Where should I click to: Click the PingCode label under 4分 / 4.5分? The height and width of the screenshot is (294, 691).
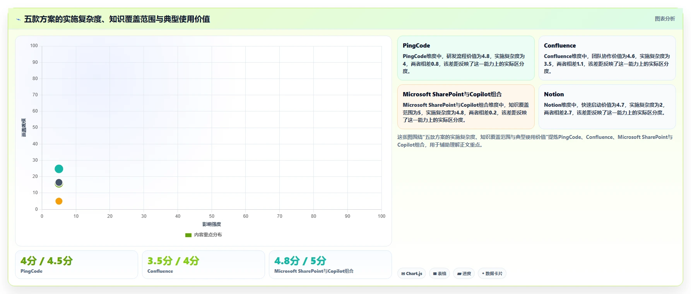point(31,271)
